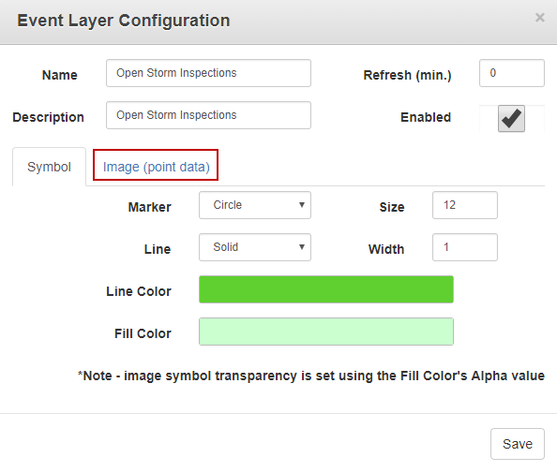Click the image transparency note text
The width and height of the screenshot is (557, 472).
(311, 376)
